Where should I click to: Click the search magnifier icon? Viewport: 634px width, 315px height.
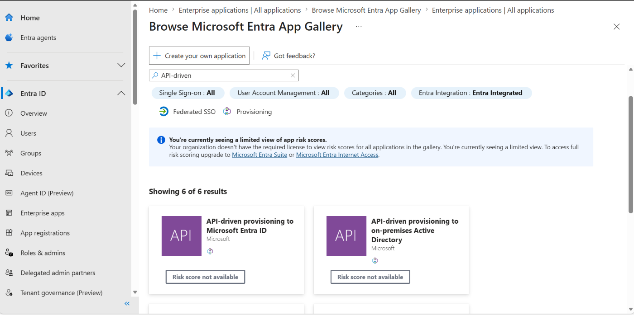pos(155,75)
